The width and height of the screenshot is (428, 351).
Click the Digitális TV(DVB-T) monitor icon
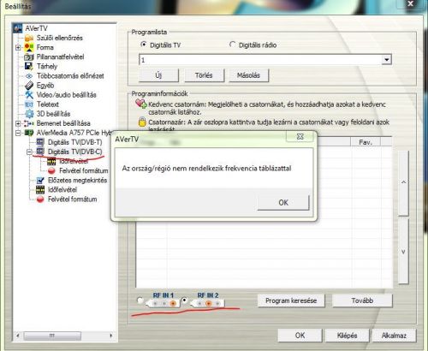[40, 142]
